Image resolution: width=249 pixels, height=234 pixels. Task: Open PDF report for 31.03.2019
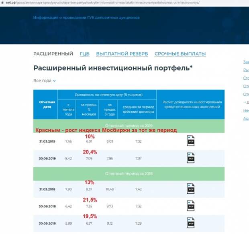[190, 141]
